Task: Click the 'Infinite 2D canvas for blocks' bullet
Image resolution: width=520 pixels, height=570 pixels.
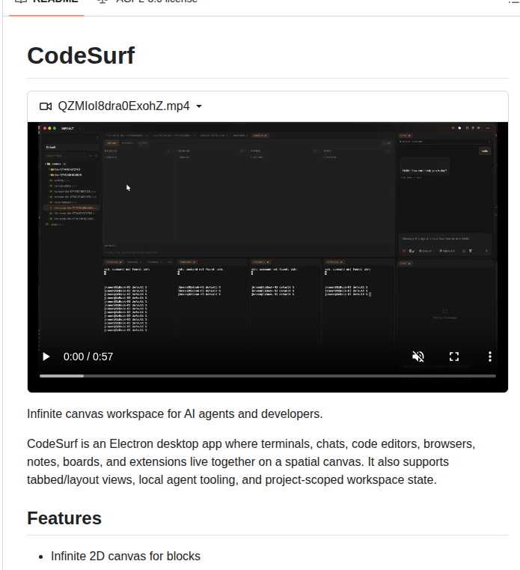Action: coord(125,557)
